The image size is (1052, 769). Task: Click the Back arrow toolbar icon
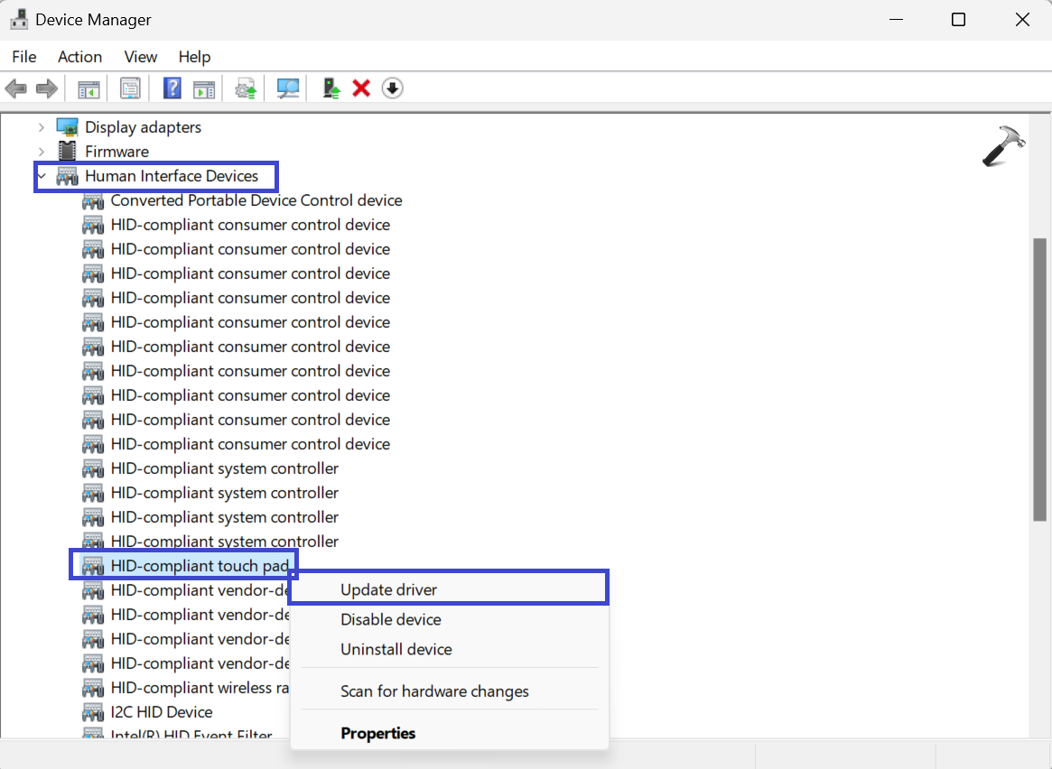coord(16,88)
